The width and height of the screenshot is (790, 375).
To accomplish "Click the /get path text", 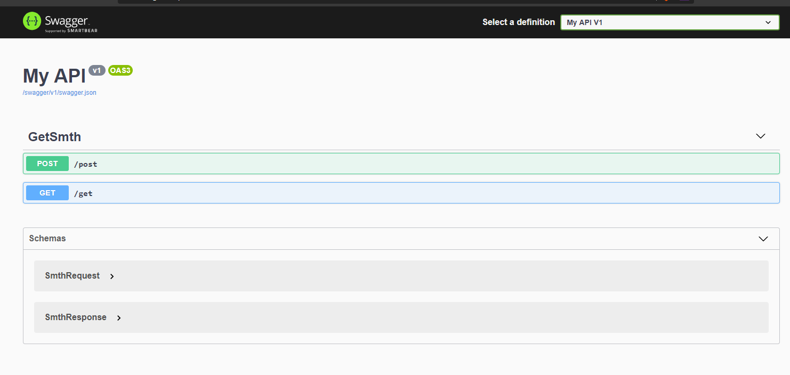I will point(83,193).
